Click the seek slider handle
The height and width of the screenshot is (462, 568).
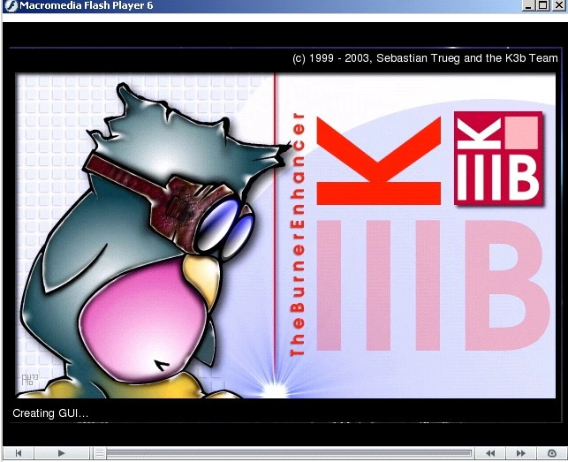coord(100,453)
